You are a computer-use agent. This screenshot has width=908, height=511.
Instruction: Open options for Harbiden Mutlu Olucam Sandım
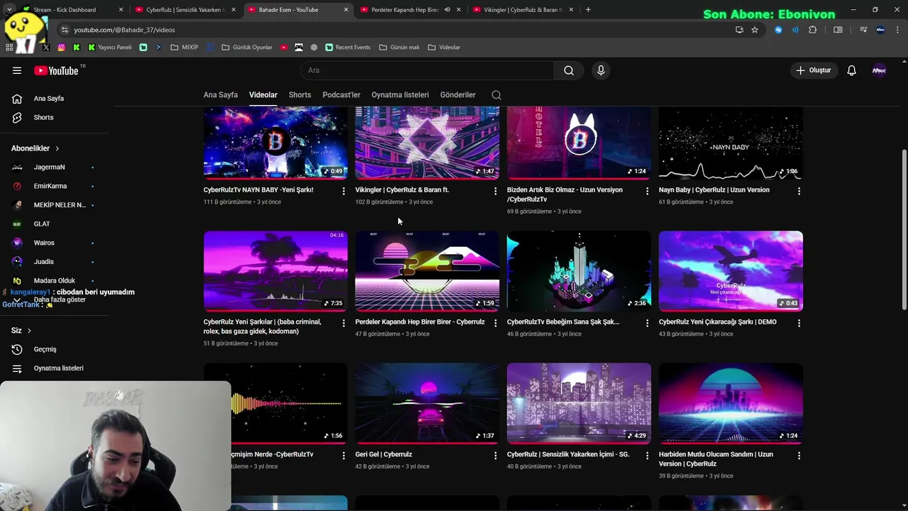[x=799, y=456]
